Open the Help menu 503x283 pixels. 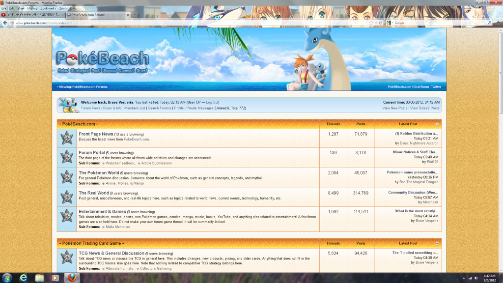[x=73, y=8]
